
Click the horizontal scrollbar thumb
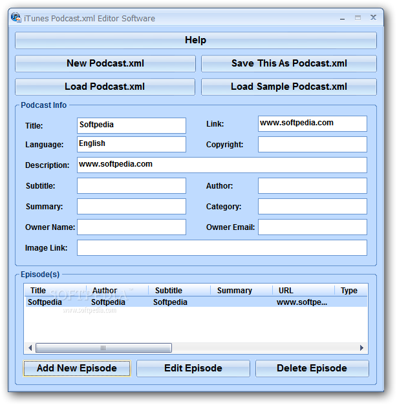[x=103, y=348]
